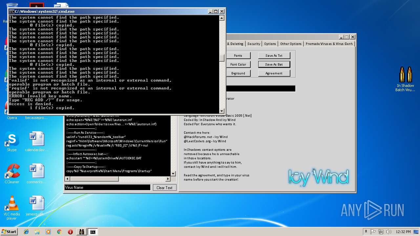
Task: Select the In Shadow Batch Virus desktop icon
Action: (405, 79)
